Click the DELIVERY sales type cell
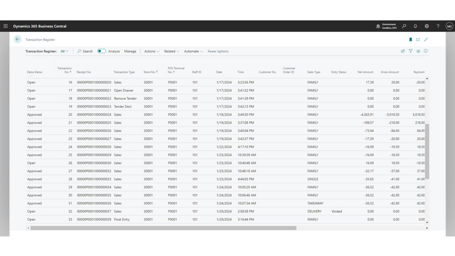 [314, 211]
